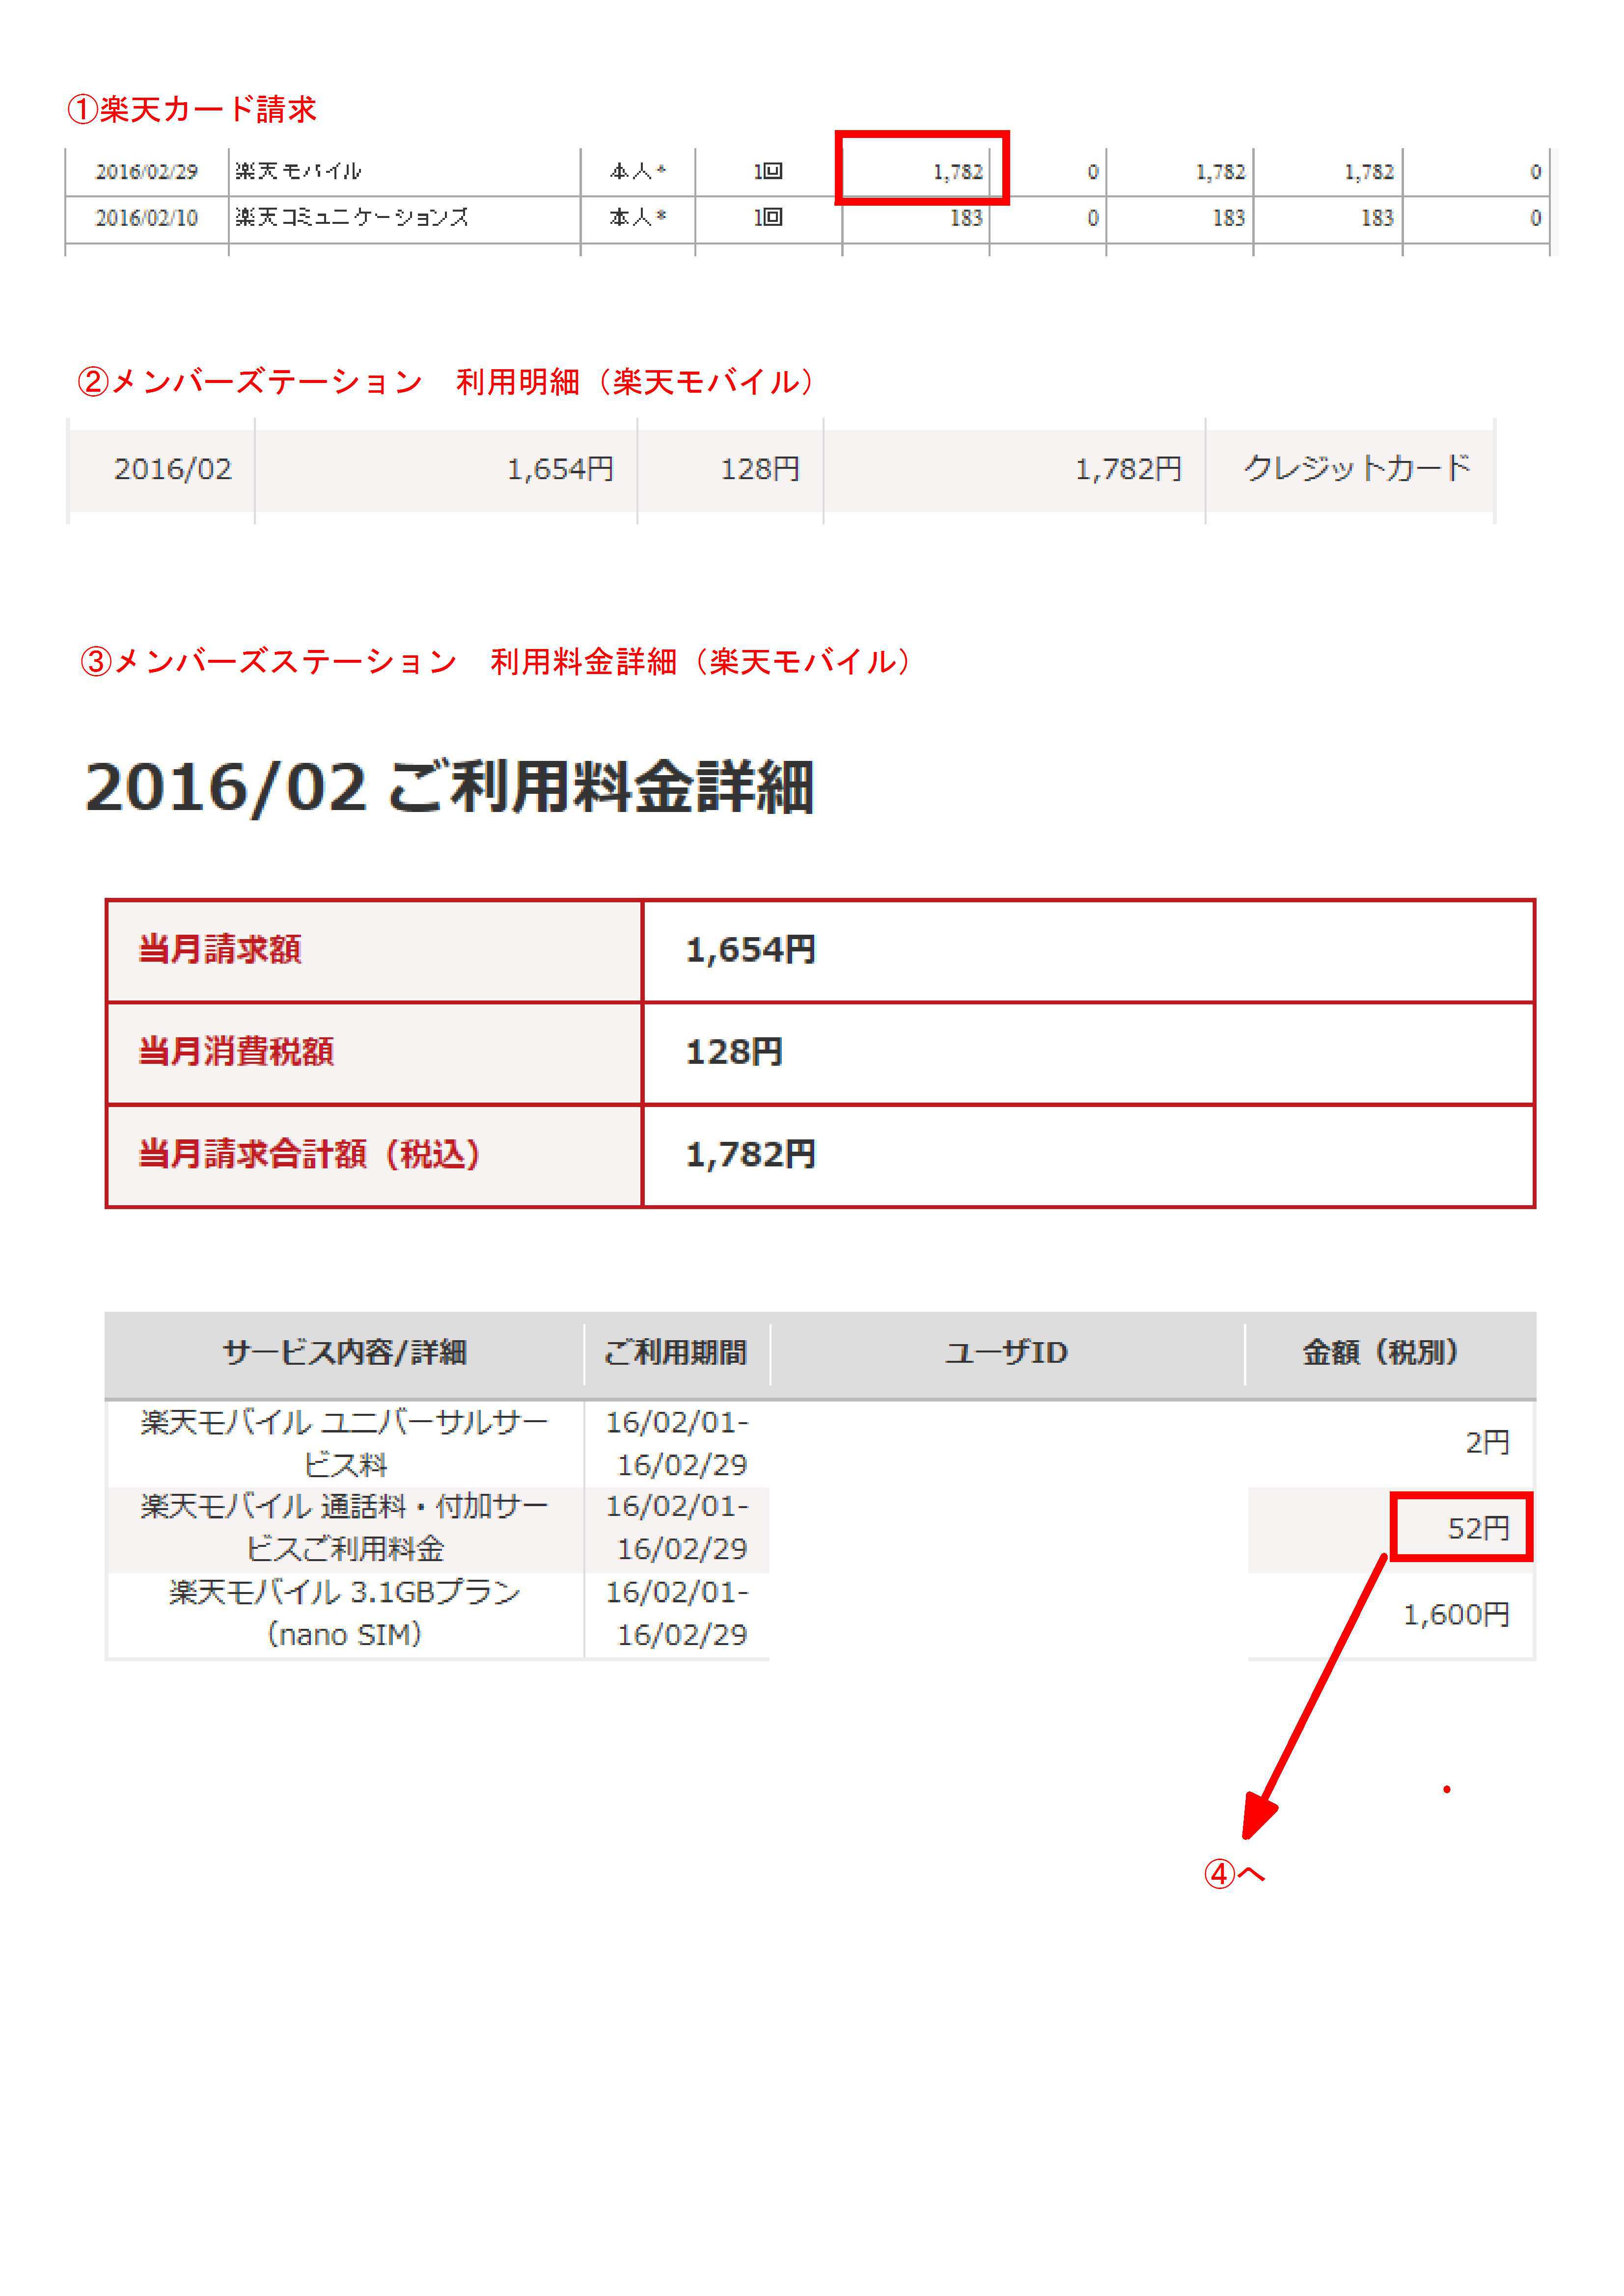Click the ユニバーサルサービス料 service row name
This screenshot has width=1624, height=2296.
tap(344, 1444)
